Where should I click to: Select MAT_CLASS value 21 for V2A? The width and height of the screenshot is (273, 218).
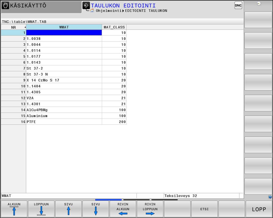pyautogui.click(x=114, y=98)
